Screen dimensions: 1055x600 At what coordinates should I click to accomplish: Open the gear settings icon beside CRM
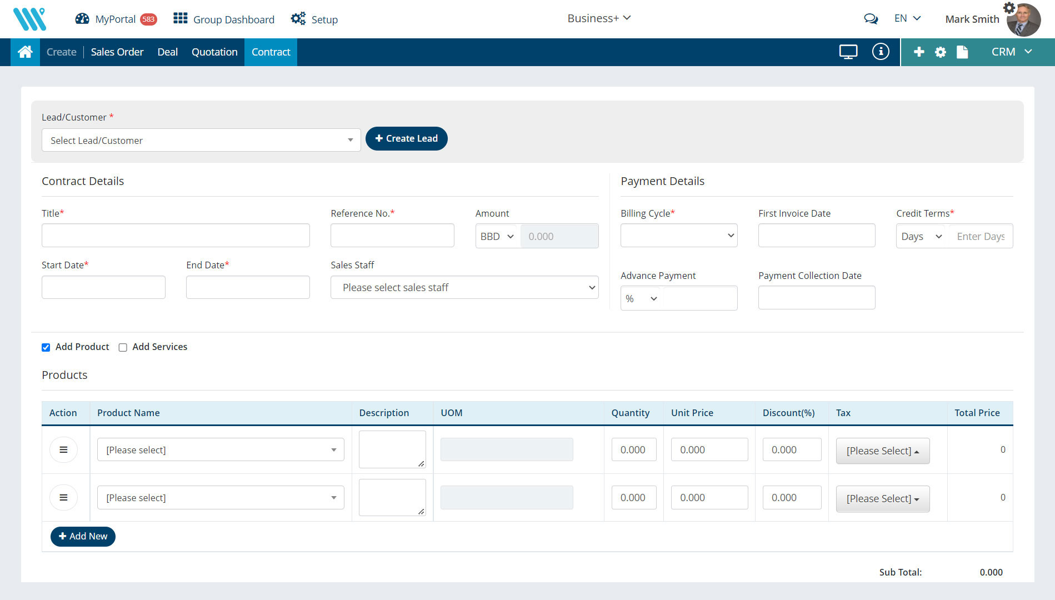pos(940,52)
